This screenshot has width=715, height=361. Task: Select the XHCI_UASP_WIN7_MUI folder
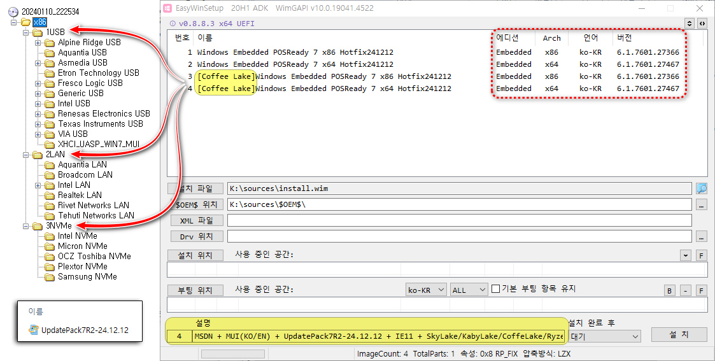(x=99, y=145)
